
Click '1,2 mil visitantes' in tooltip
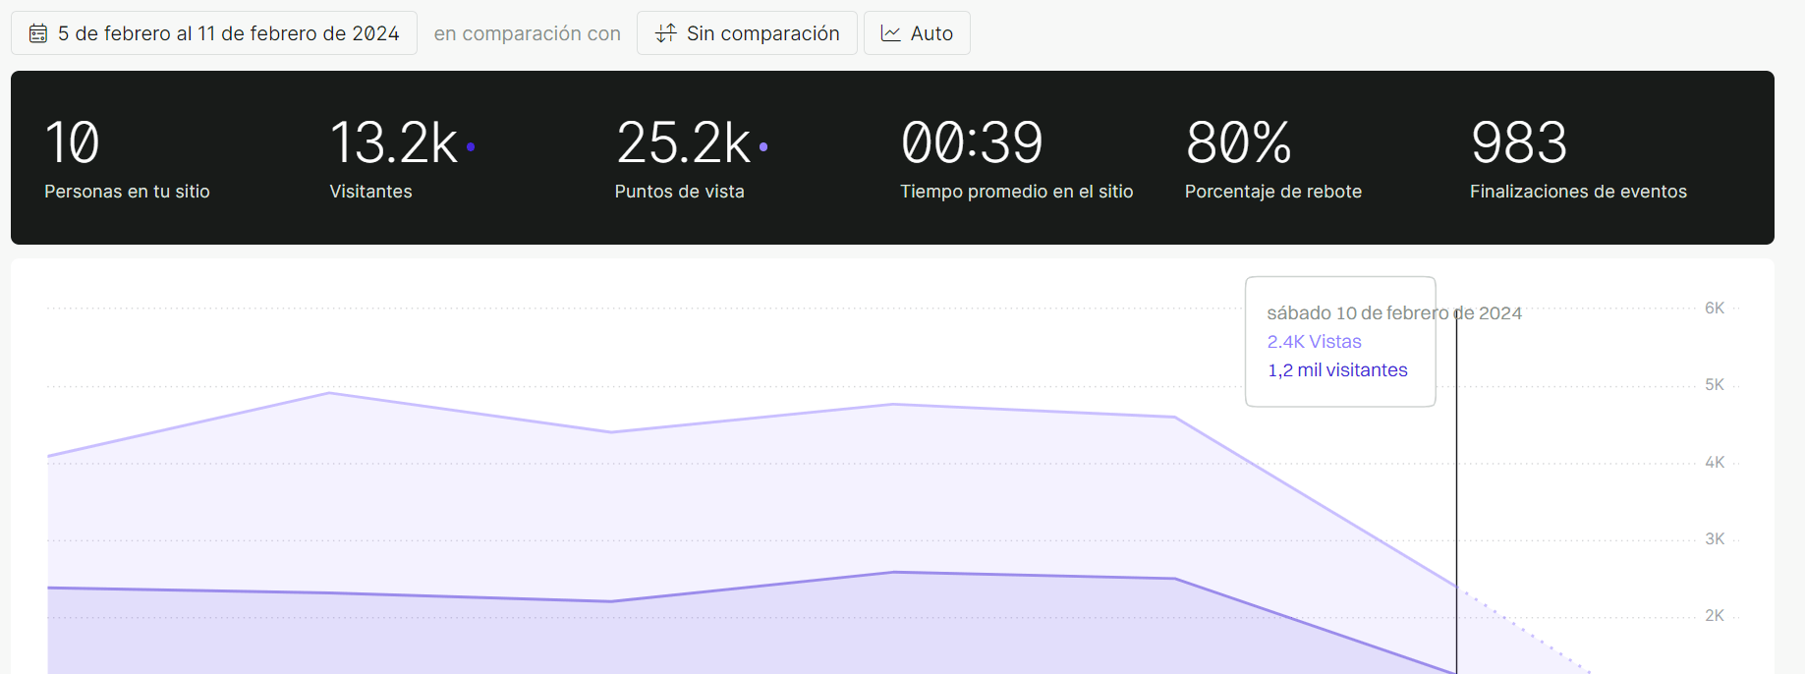tap(1337, 370)
